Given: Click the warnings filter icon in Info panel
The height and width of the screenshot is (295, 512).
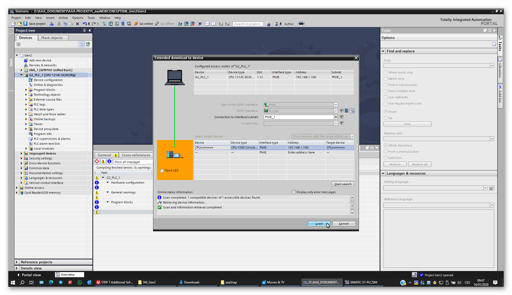Looking at the screenshot, I should (103, 161).
